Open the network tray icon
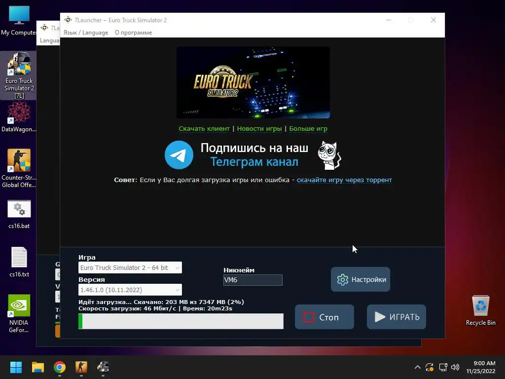 tap(443, 367)
